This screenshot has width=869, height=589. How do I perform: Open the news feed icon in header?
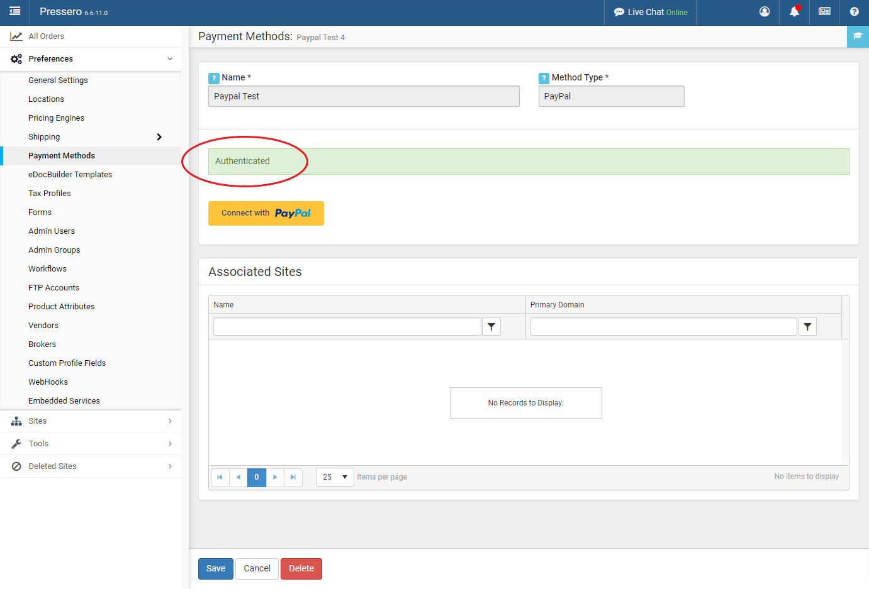pyautogui.click(x=824, y=11)
